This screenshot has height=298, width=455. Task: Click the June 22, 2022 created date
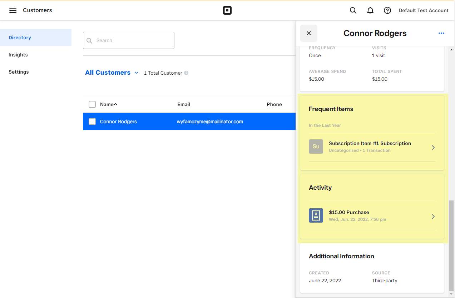pyautogui.click(x=325, y=280)
